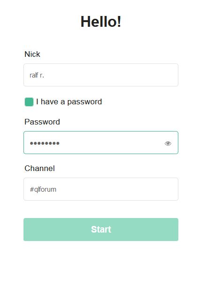Click the Password field label
The height and width of the screenshot is (288, 207).
coord(42,122)
